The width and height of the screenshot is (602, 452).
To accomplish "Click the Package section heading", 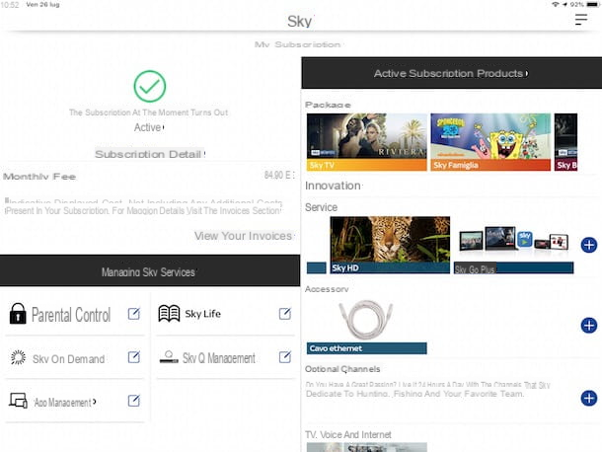I will coord(328,105).
